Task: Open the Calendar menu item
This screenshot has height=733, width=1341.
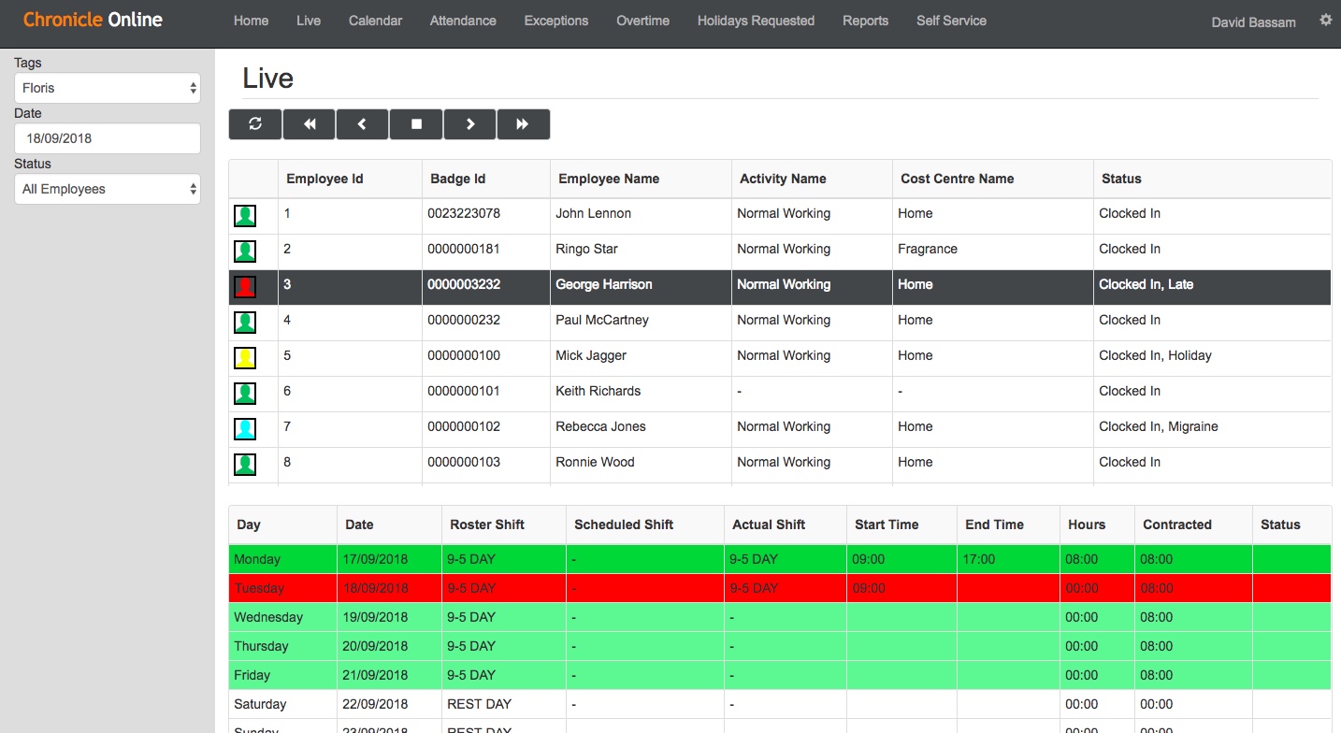Action: (376, 21)
